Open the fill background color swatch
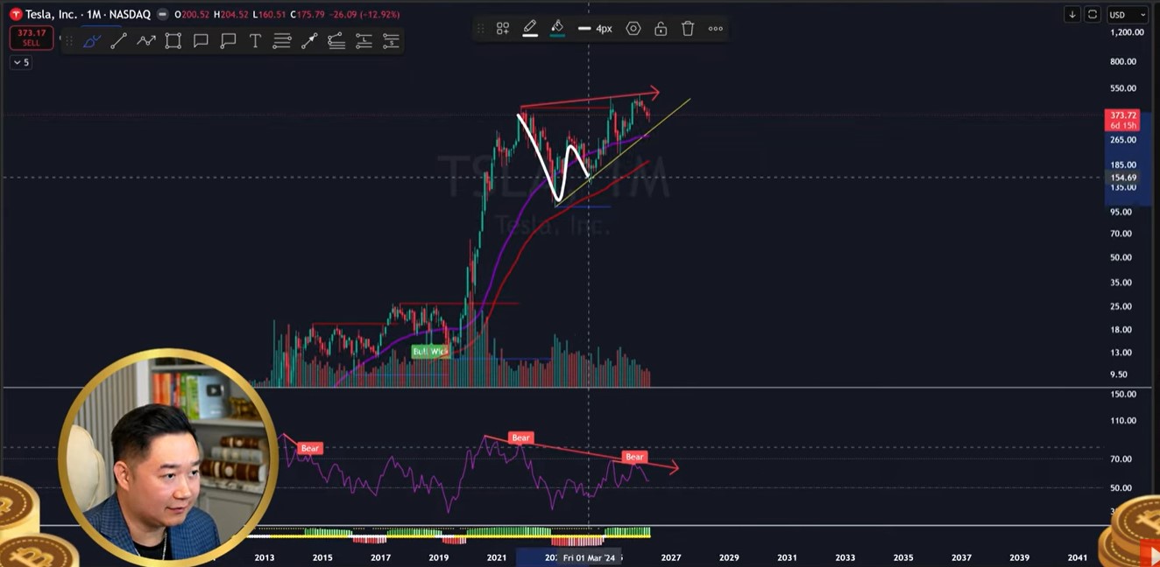Viewport: 1160px width, 567px height. [557, 29]
